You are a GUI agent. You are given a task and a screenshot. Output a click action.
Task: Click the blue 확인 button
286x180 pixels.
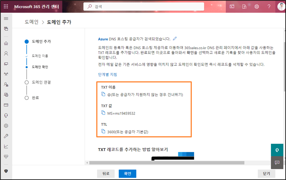click(x=128, y=174)
